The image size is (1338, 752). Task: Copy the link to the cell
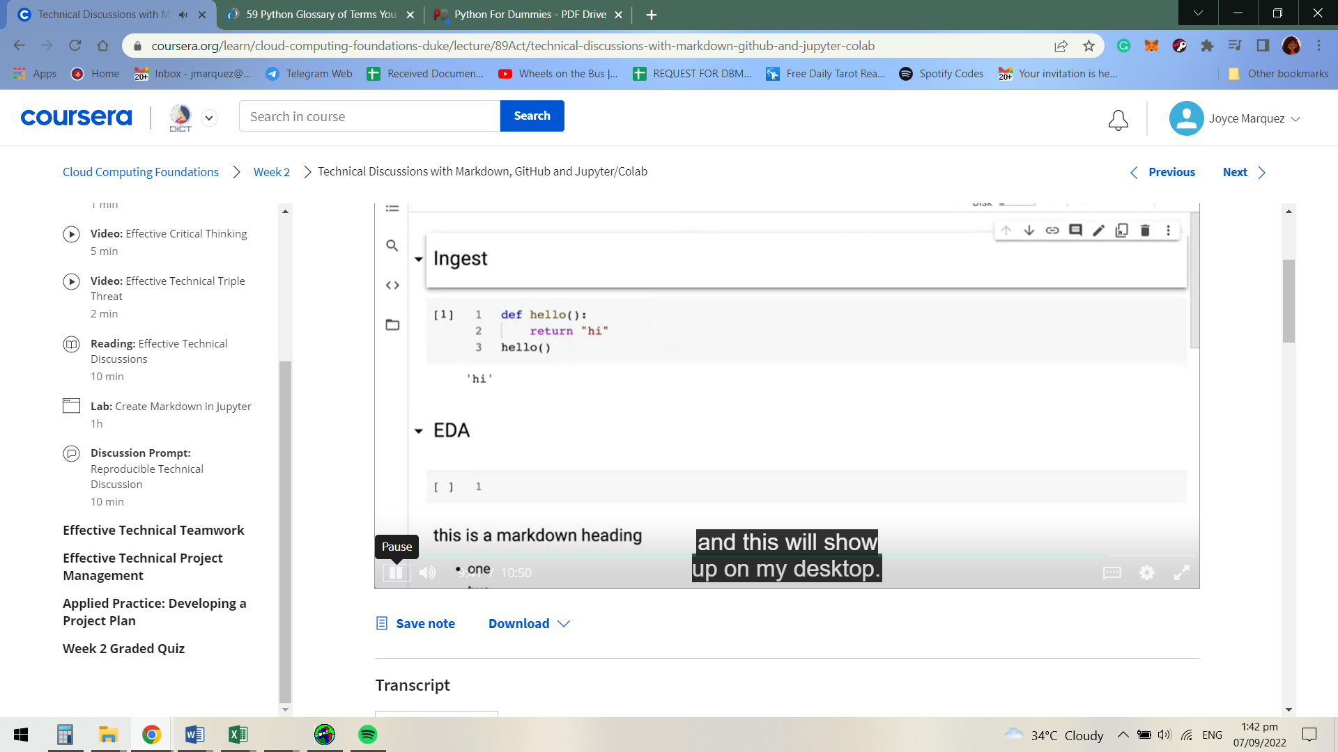point(1052,230)
